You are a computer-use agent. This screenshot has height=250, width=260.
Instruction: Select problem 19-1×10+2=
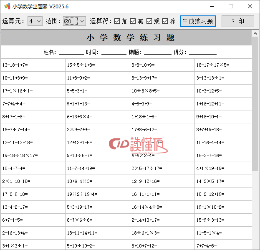click(210, 207)
